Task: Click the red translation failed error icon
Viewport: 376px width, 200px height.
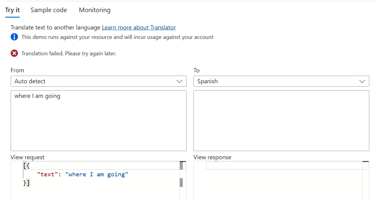Action: 14,53
